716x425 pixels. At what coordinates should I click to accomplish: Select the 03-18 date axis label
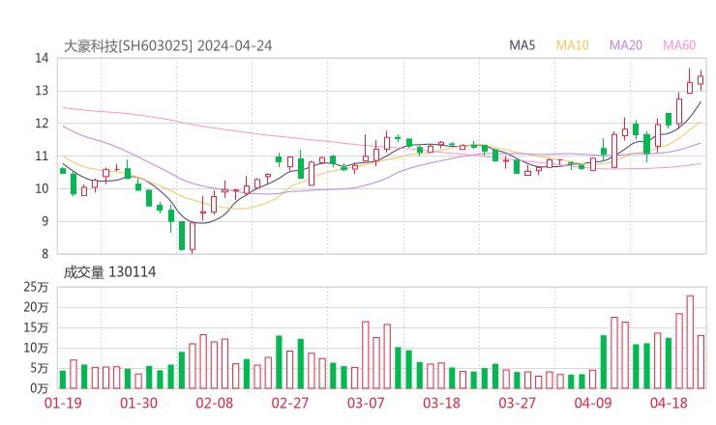441,403
